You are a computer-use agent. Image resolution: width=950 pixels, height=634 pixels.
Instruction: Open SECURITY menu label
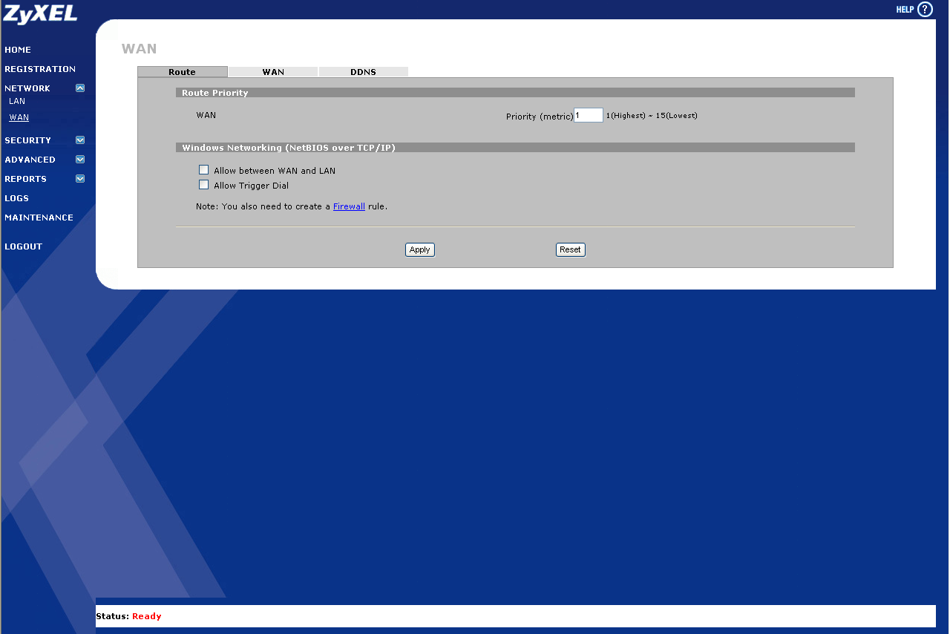pyautogui.click(x=28, y=140)
